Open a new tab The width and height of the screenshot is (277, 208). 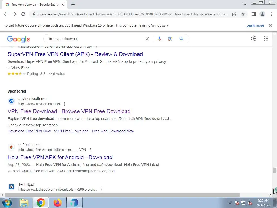click(x=73, y=5)
